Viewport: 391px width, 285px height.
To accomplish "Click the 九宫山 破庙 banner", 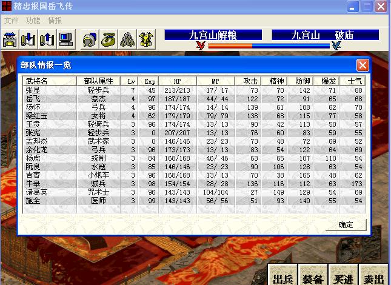I will pyautogui.click(x=326, y=35).
